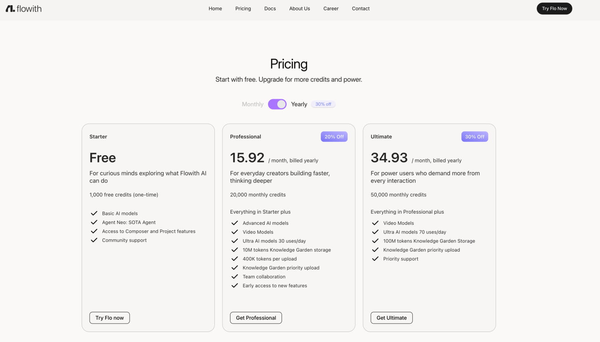Click checkmark beside Advanced AI models

coord(235,223)
